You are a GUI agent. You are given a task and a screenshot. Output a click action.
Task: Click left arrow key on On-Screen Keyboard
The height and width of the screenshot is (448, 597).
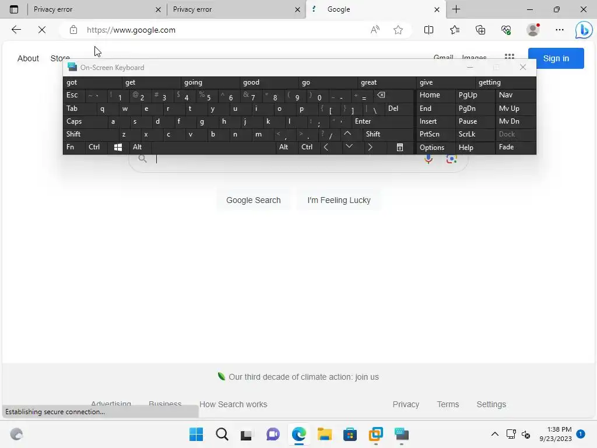(x=326, y=147)
